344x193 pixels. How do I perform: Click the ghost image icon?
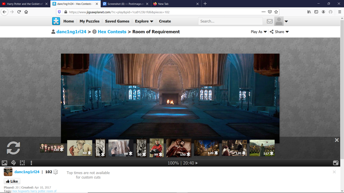point(13,163)
